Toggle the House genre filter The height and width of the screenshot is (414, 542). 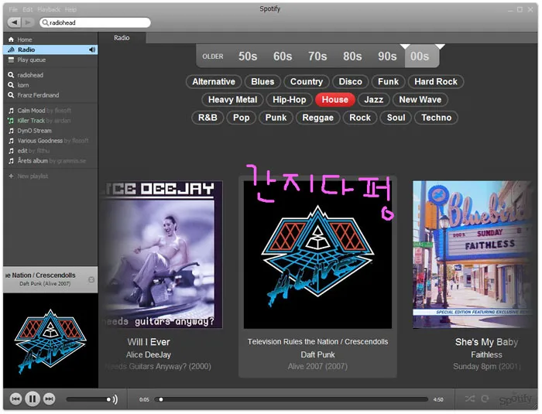[x=334, y=100]
